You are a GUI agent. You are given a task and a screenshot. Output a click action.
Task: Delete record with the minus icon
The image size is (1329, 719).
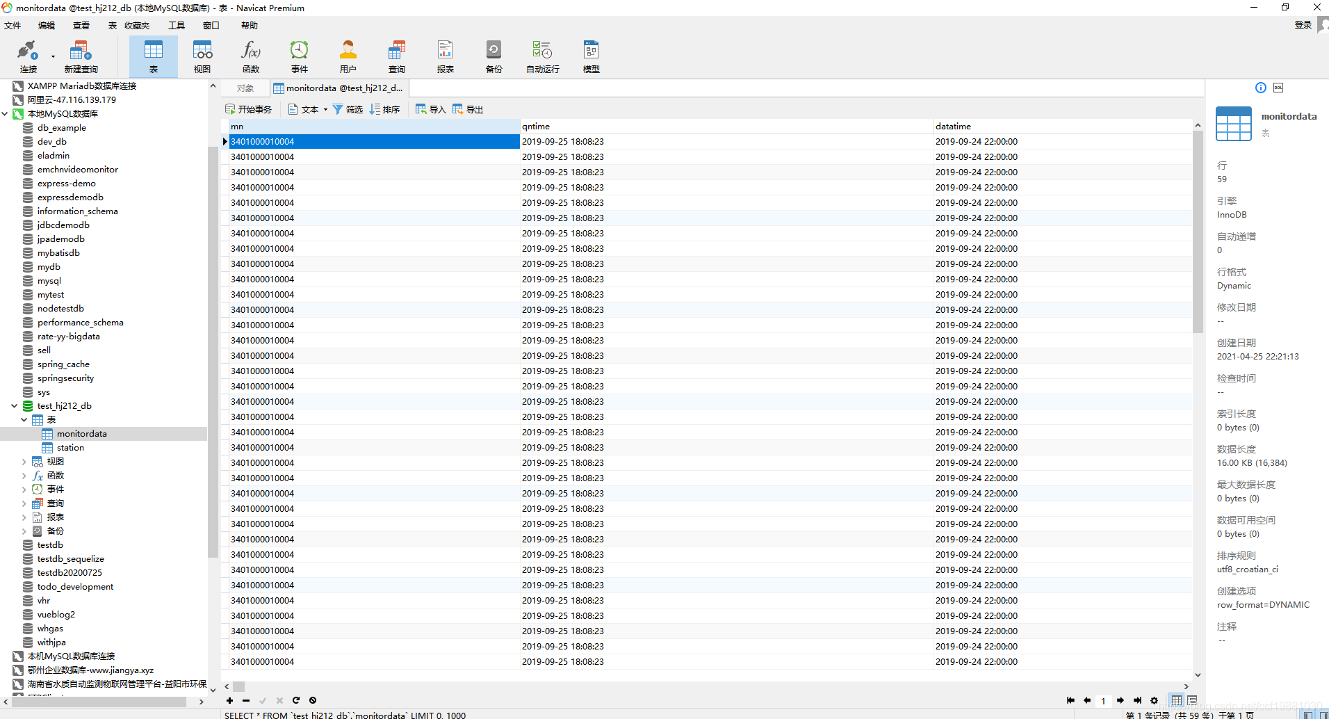pos(246,700)
